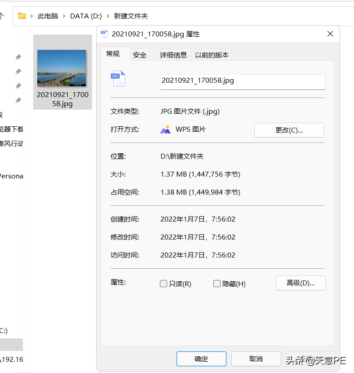The image size is (354, 373).
Task: Expand the chevron before 此电脑
Action: pyautogui.click(x=31, y=16)
